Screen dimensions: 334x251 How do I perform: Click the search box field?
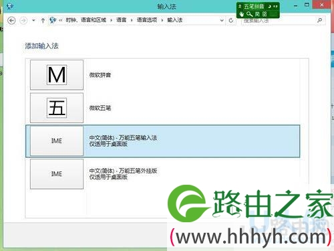(x=283, y=21)
